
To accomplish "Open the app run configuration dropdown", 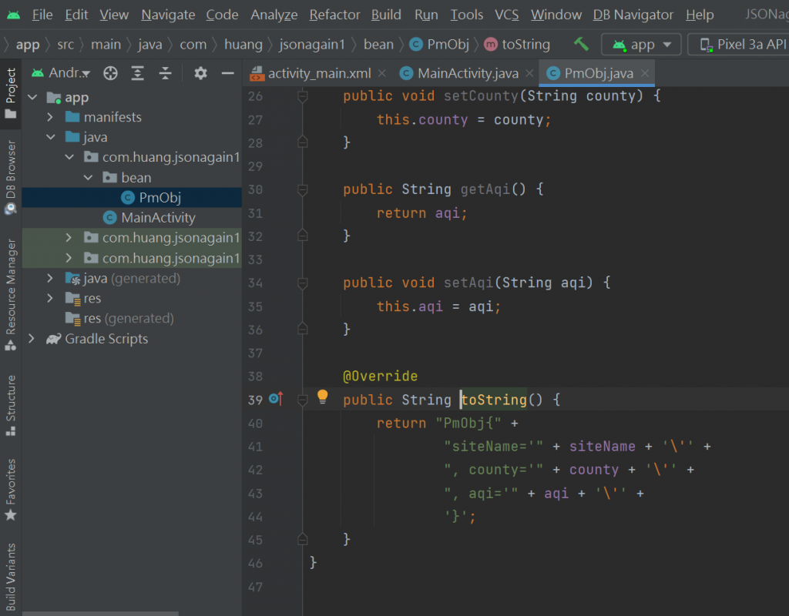I will tap(641, 45).
